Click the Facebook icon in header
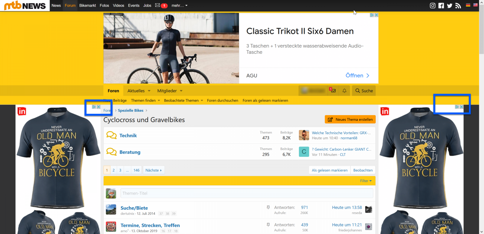 tap(441, 5)
